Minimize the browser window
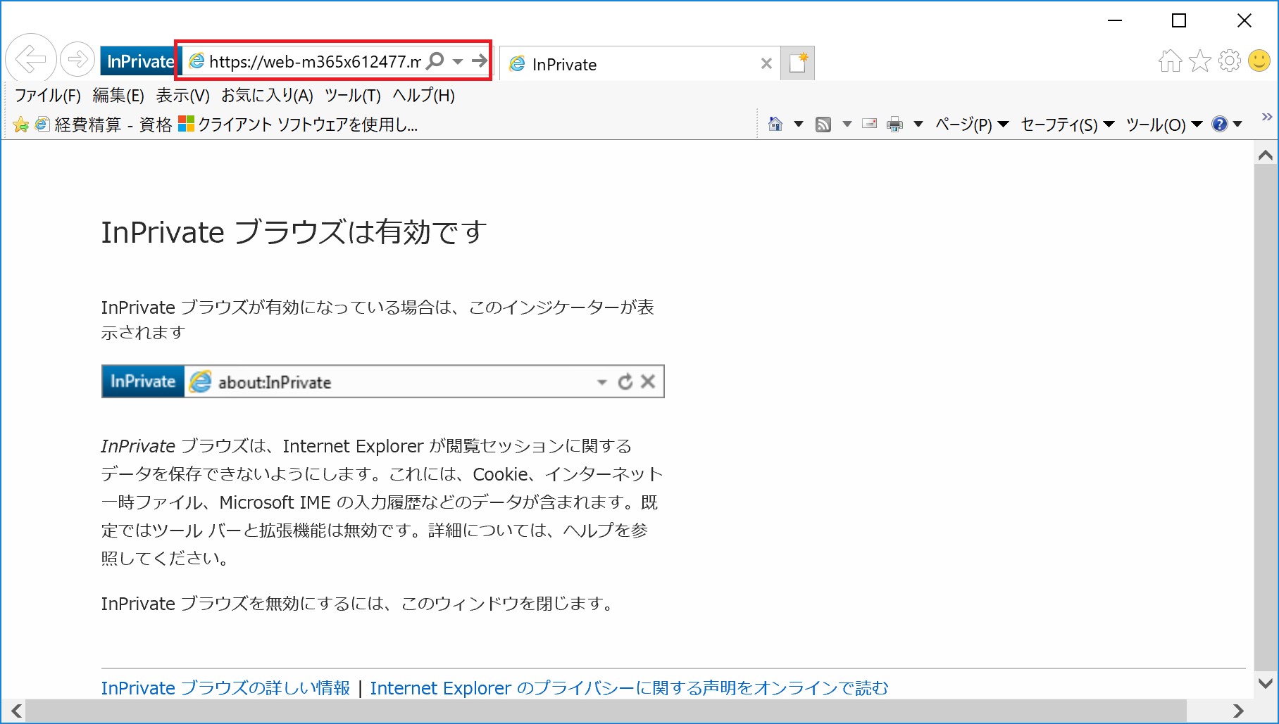The height and width of the screenshot is (724, 1279). pyautogui.click(x=1115, y=20)
